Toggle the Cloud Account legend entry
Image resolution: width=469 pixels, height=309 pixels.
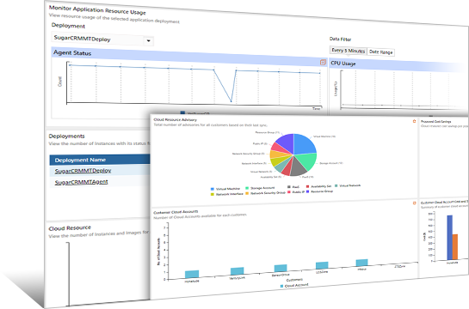(x=294, y=286)
